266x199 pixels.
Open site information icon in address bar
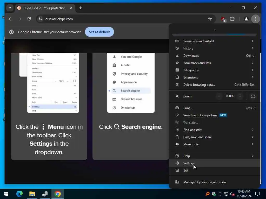point(40,19)
